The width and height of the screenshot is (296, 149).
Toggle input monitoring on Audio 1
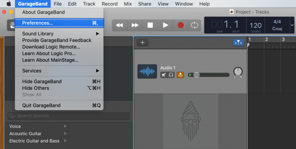[x=180, y=75]
